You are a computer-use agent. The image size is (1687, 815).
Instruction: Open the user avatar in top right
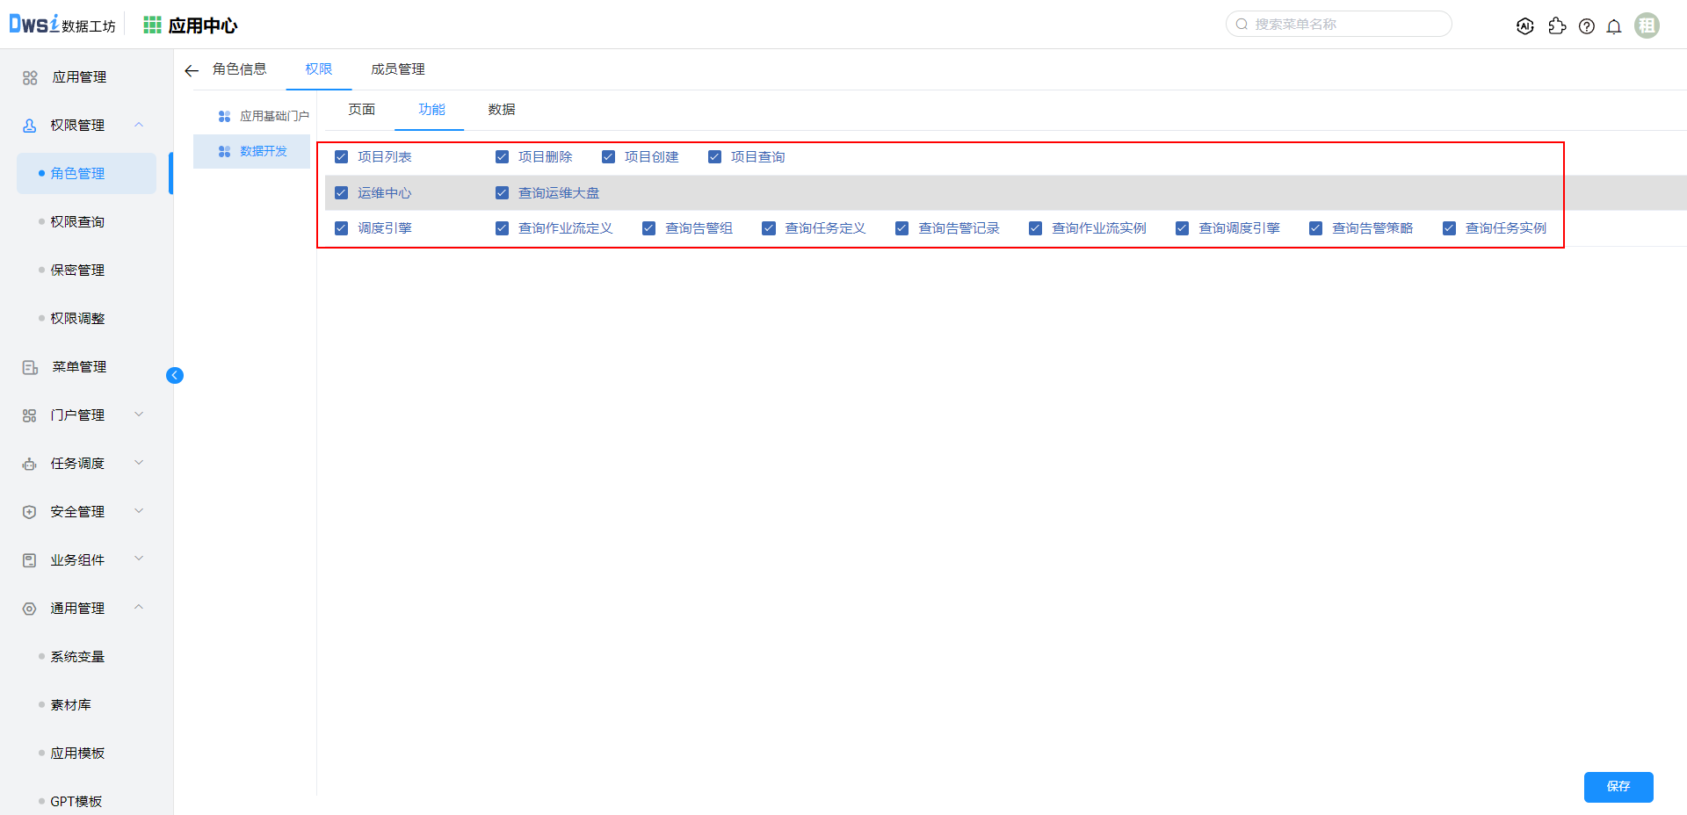click(x=1647, y=25)
